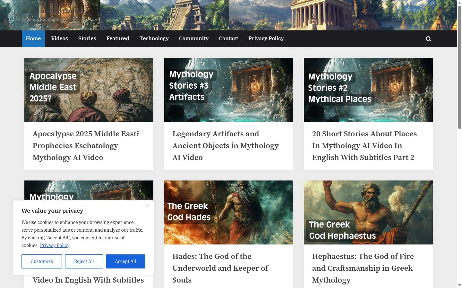Open the Hades God of the Underworld post
The width and height of the screenshot is (462, 288).
[x=220, y=268]
